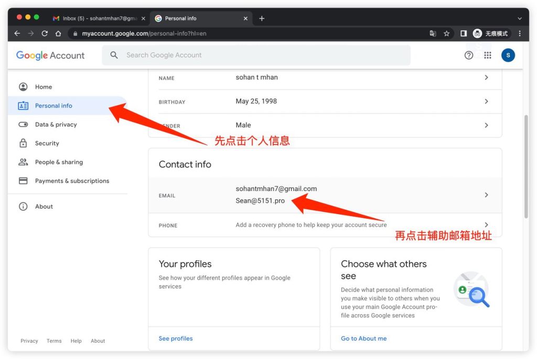The image size is (537, 359).
Task: Click the page vertical scrollbar
Action: (526, 166)
